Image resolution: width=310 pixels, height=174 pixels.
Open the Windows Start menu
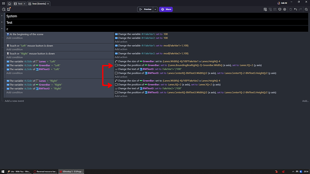3,172
